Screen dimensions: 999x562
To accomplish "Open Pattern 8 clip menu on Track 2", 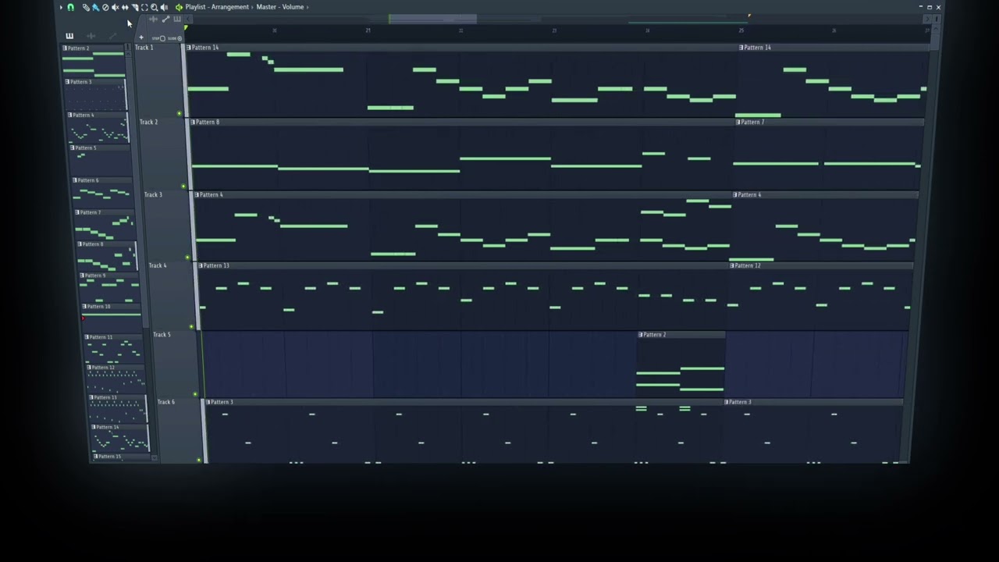I will pos(193,122).
